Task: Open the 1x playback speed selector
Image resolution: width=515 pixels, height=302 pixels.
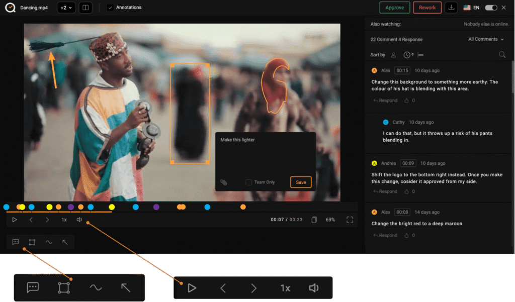Action: [64, 220]
